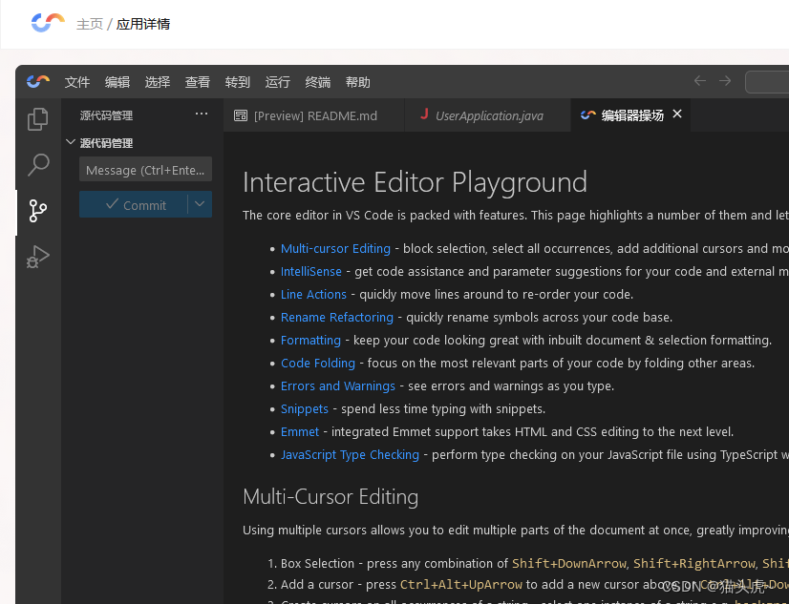The height and width of the screenshot is (604, 789).
Task: Click the 应用详情 breadcrumb text
Action: 143,24
